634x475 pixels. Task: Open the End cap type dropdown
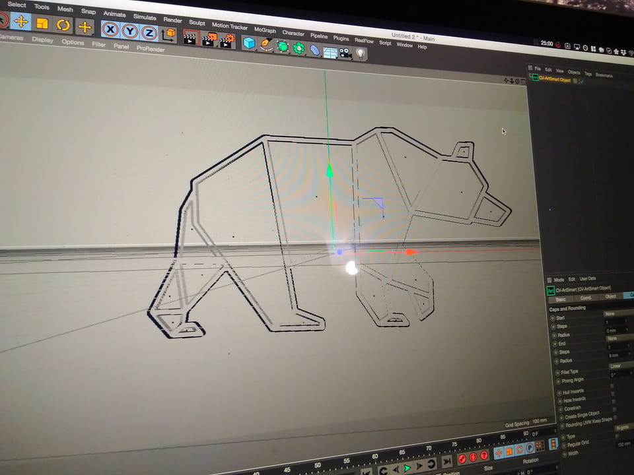[x=618, y=338]
